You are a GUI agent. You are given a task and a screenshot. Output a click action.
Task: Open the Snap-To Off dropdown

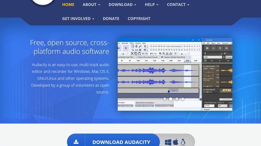223,106
